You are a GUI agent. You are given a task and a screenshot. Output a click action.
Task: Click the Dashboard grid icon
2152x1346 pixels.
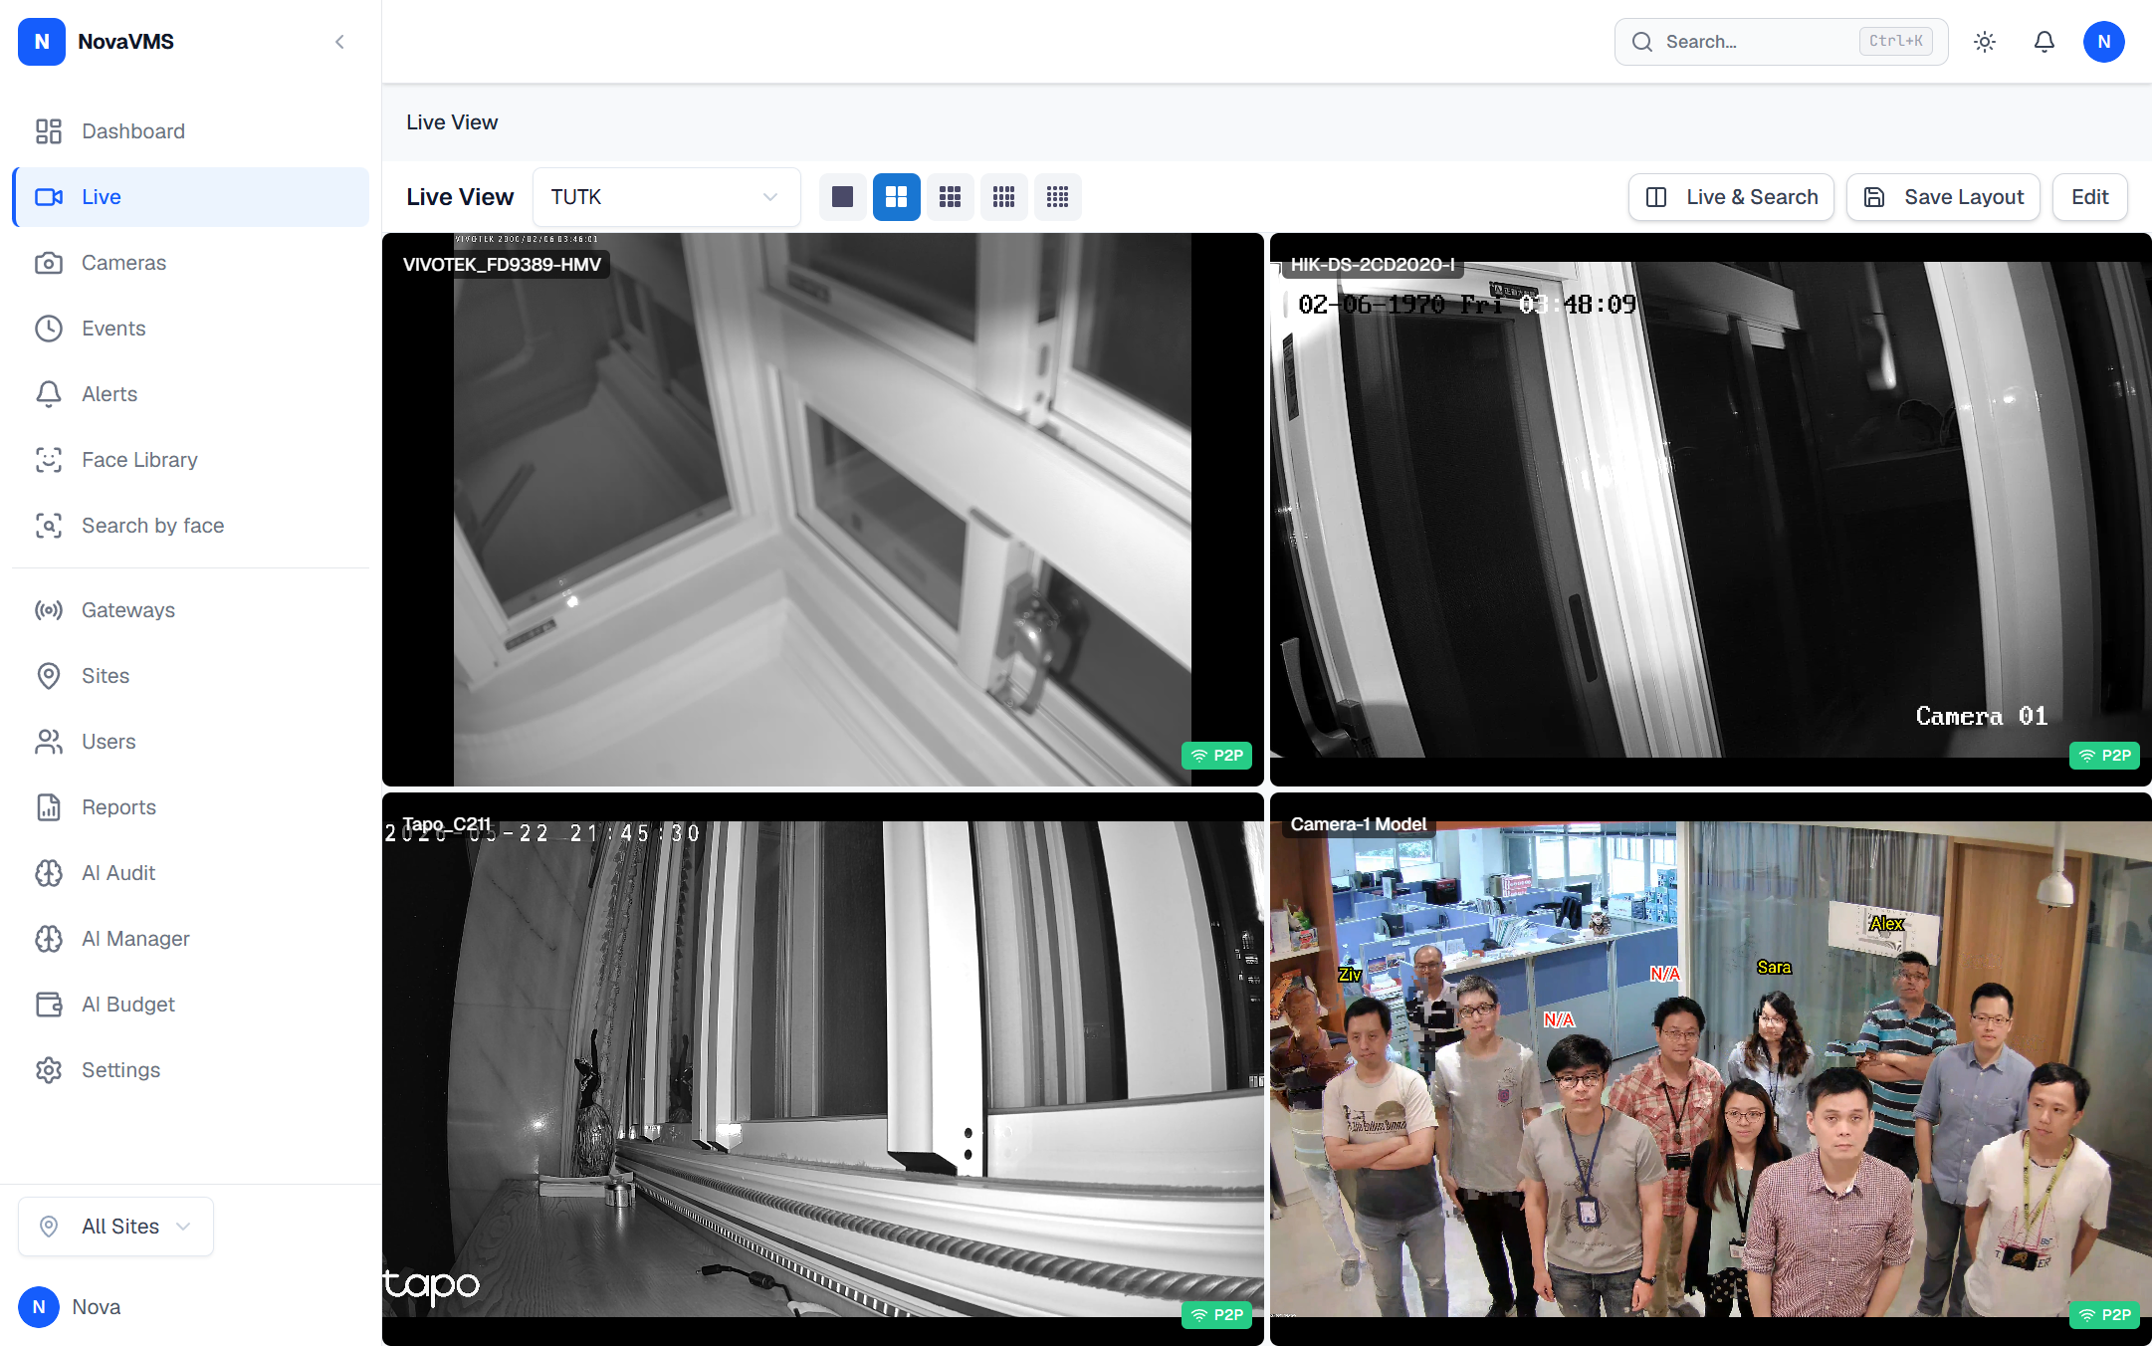click(x=49, y=131)
